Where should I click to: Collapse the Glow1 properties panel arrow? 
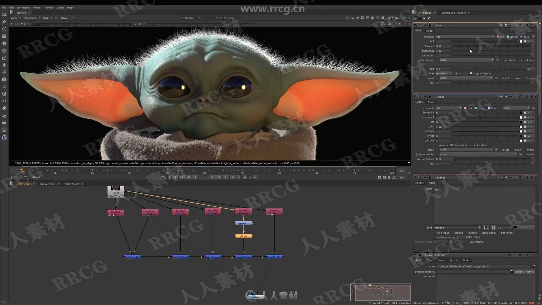(415, 25)
